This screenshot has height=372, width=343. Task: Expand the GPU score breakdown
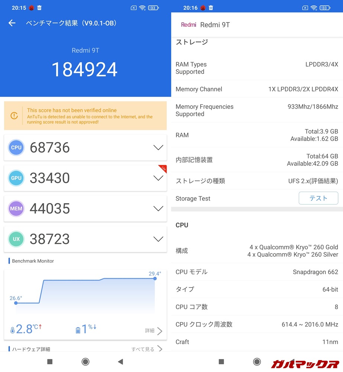click(x=158, y=178)
